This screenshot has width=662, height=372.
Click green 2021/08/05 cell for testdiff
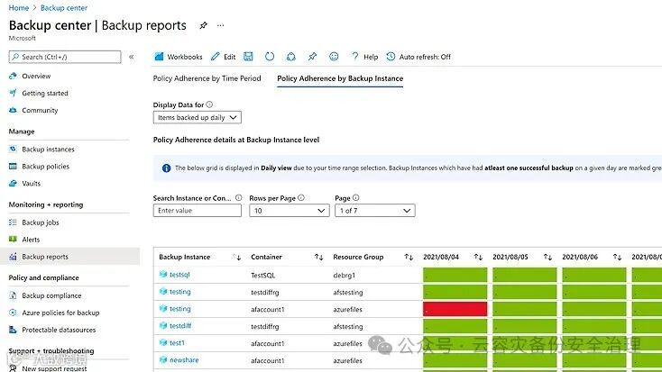pyautogui.click(x=524, y=325)
